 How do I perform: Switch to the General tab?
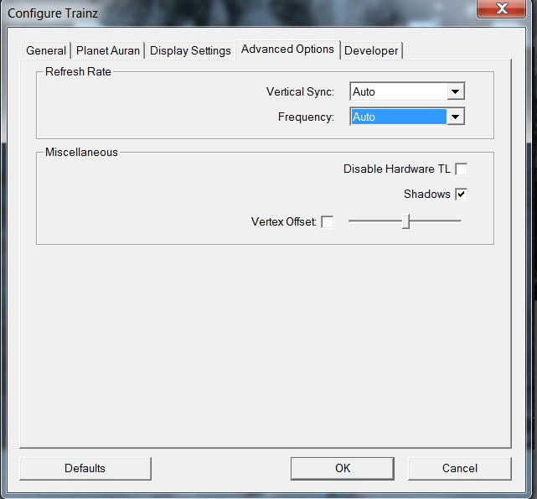[46, 50]
